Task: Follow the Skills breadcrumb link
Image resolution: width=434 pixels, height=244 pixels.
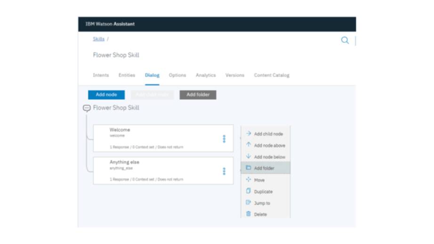Action: [98, 39]
